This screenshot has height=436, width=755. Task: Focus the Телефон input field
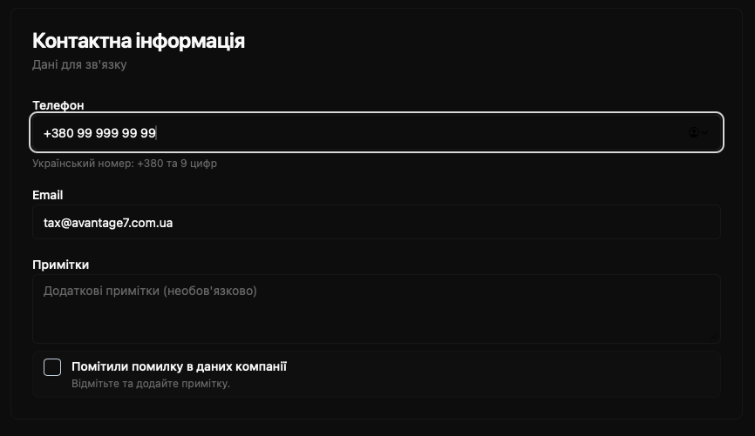click(x=392, y=132)
